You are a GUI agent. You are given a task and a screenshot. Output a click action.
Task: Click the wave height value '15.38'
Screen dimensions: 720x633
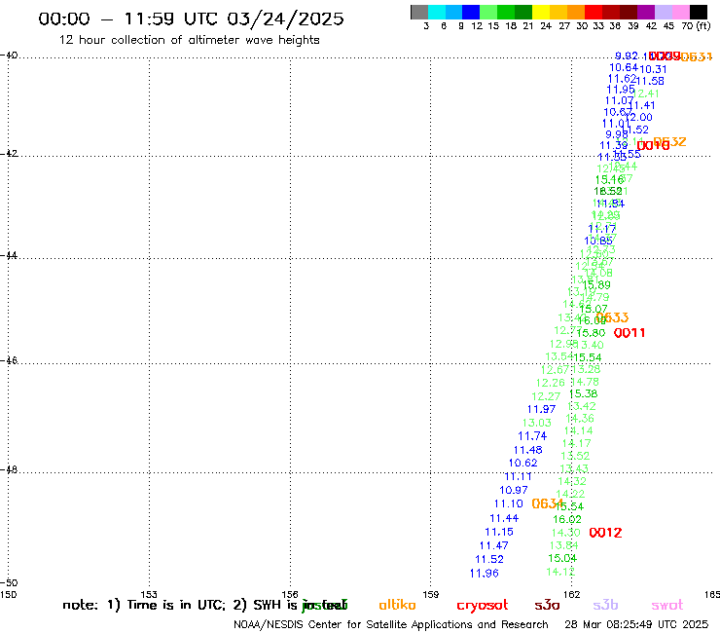pos(583,394)
